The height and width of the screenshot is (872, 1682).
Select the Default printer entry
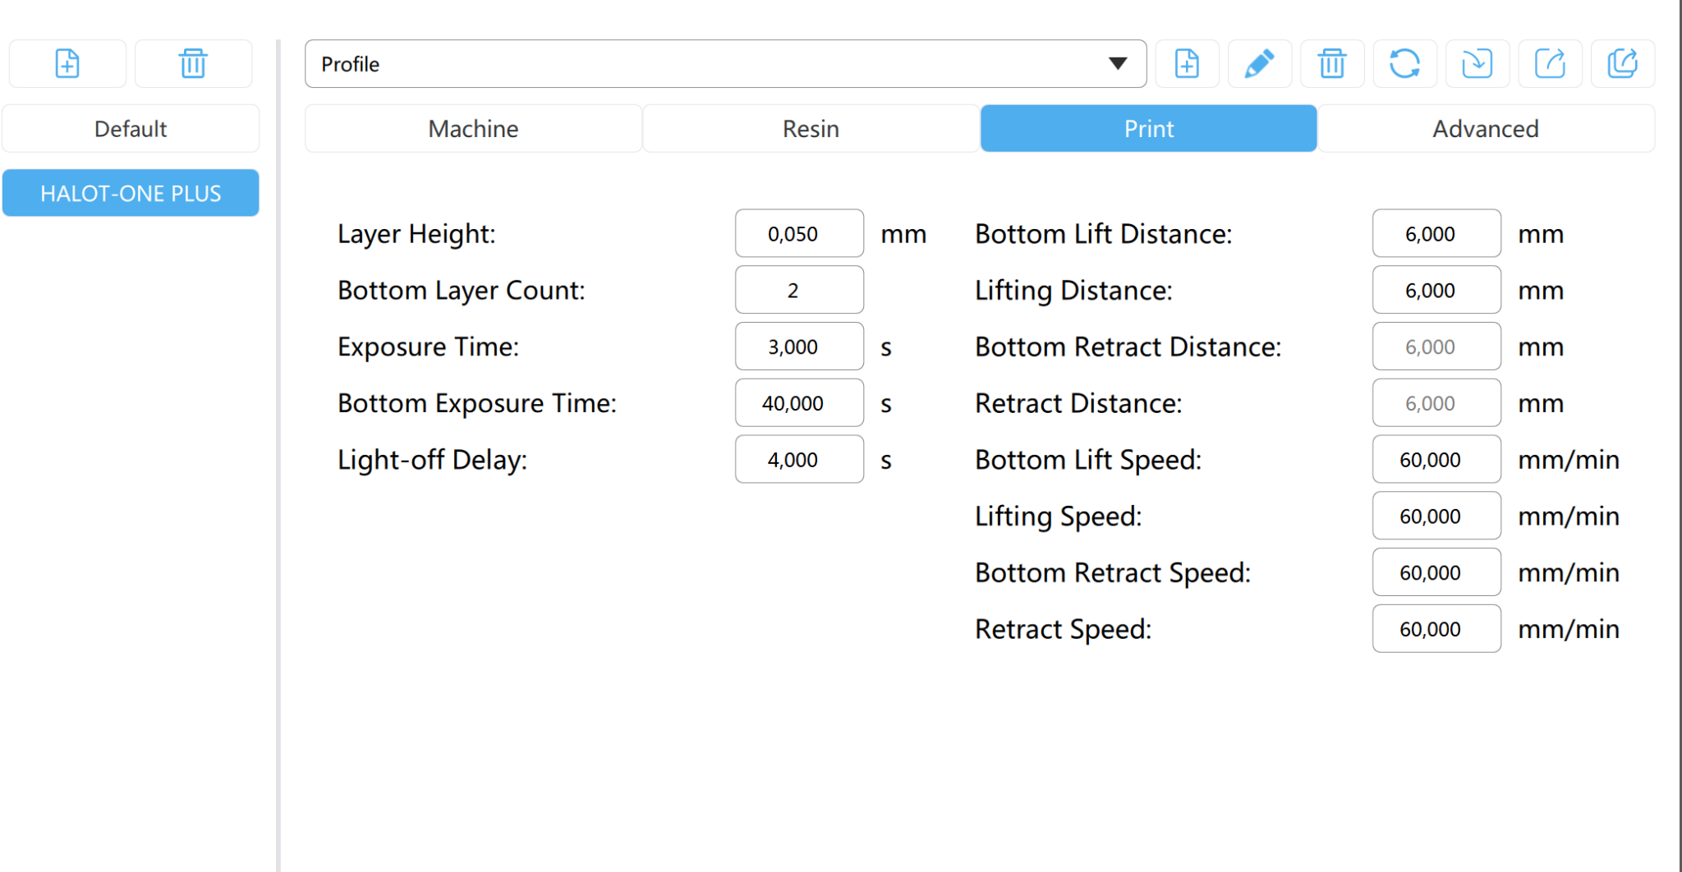[x=131, y=128]
